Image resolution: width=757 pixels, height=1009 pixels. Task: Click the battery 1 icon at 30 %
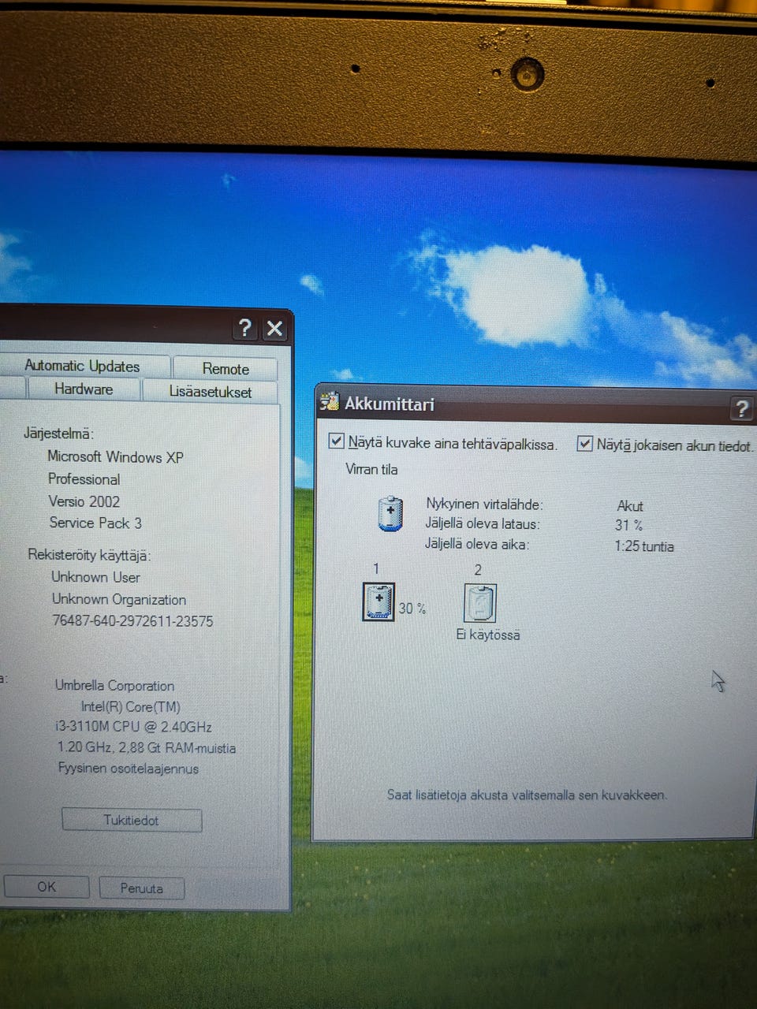coord(378,601)
